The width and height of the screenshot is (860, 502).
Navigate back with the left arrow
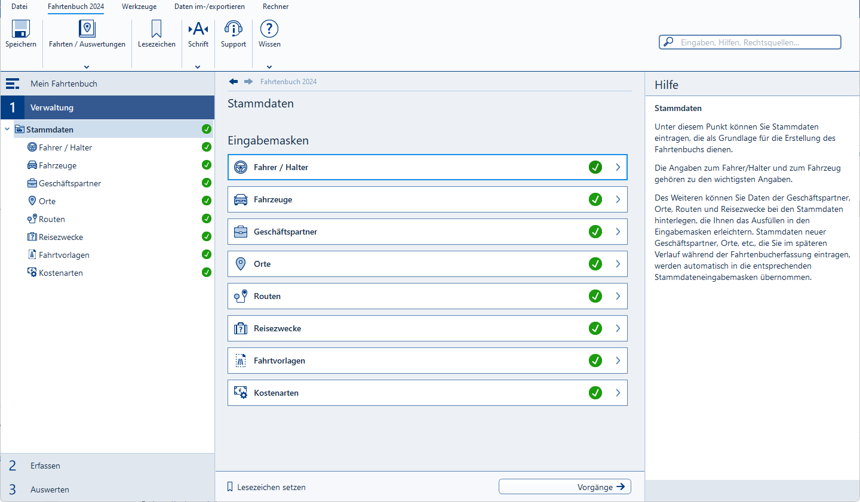coord(234,82)
